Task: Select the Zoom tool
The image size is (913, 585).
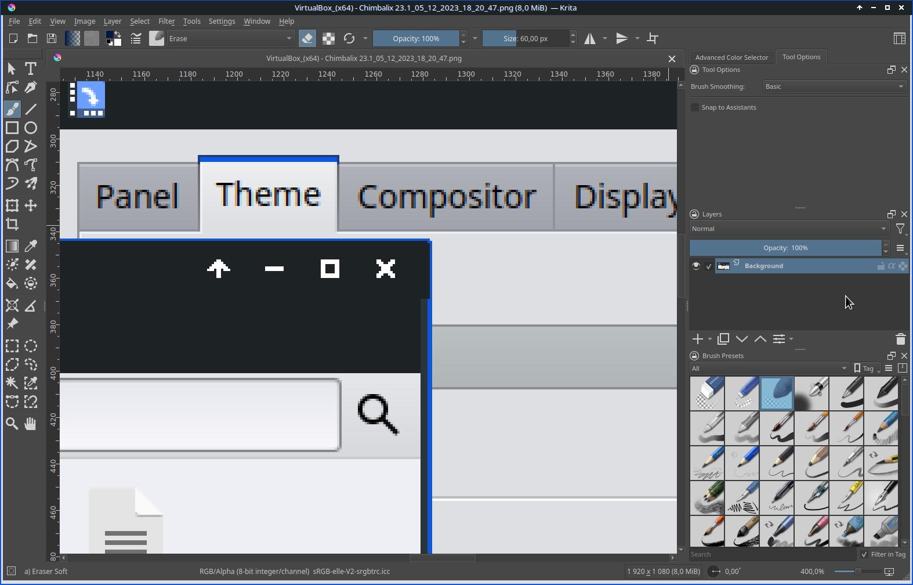Action: [12, 424]
